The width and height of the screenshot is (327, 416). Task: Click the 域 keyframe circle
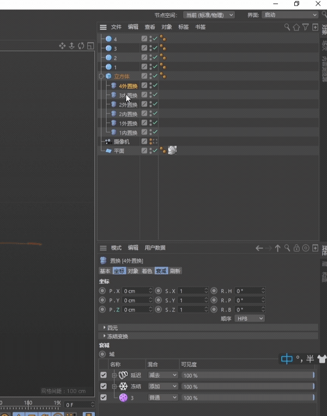(102, 354)
